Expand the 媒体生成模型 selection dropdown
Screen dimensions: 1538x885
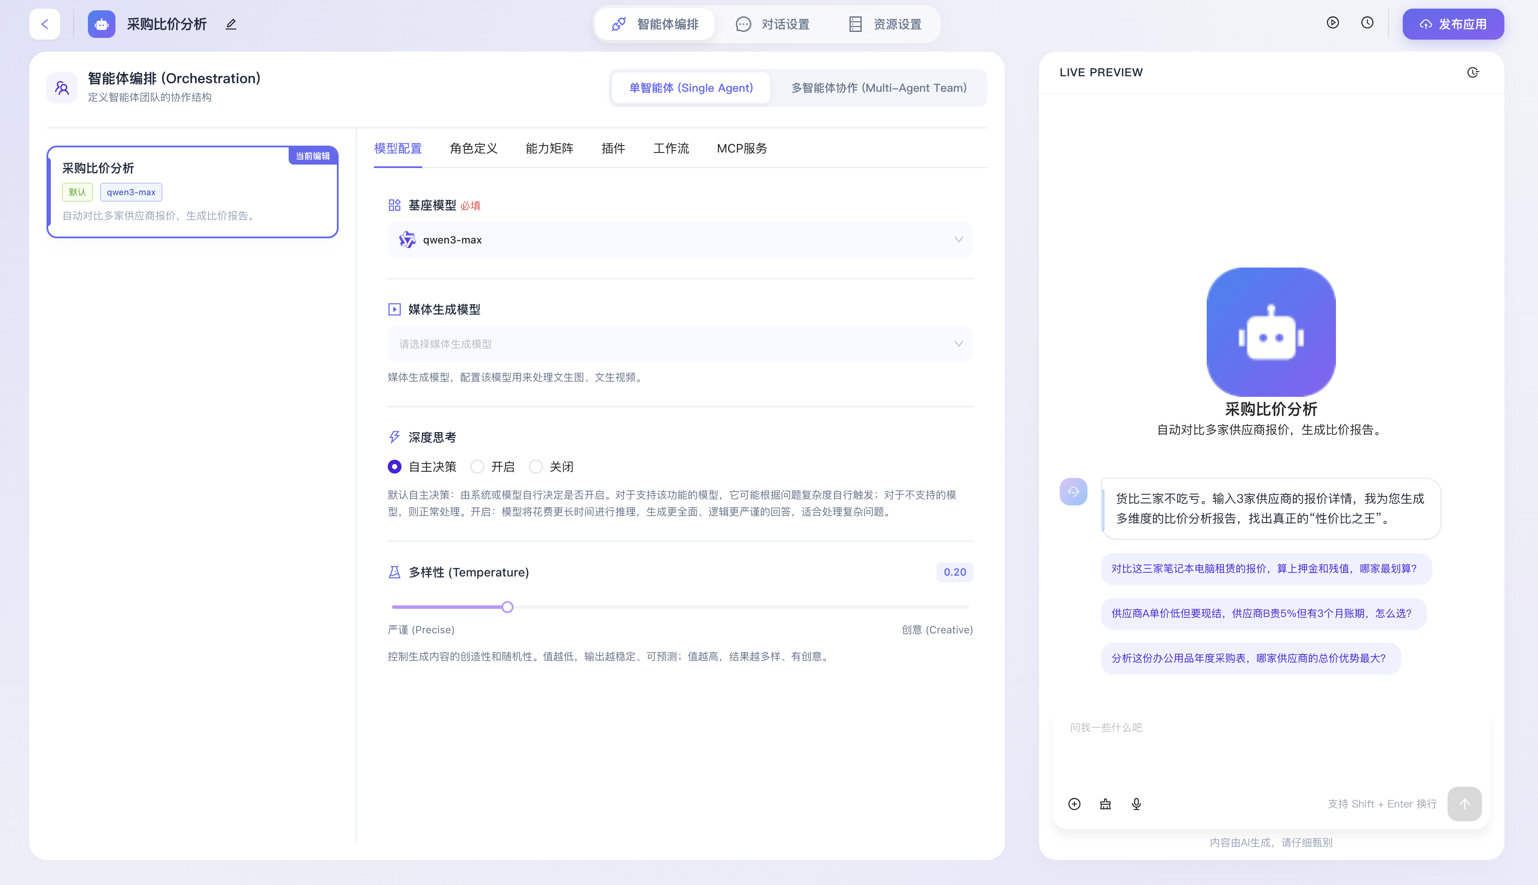[680, 344]
